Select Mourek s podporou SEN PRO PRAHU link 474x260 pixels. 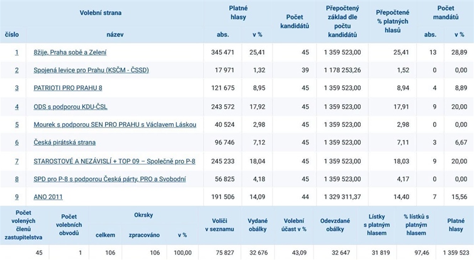tap(115, 124)
